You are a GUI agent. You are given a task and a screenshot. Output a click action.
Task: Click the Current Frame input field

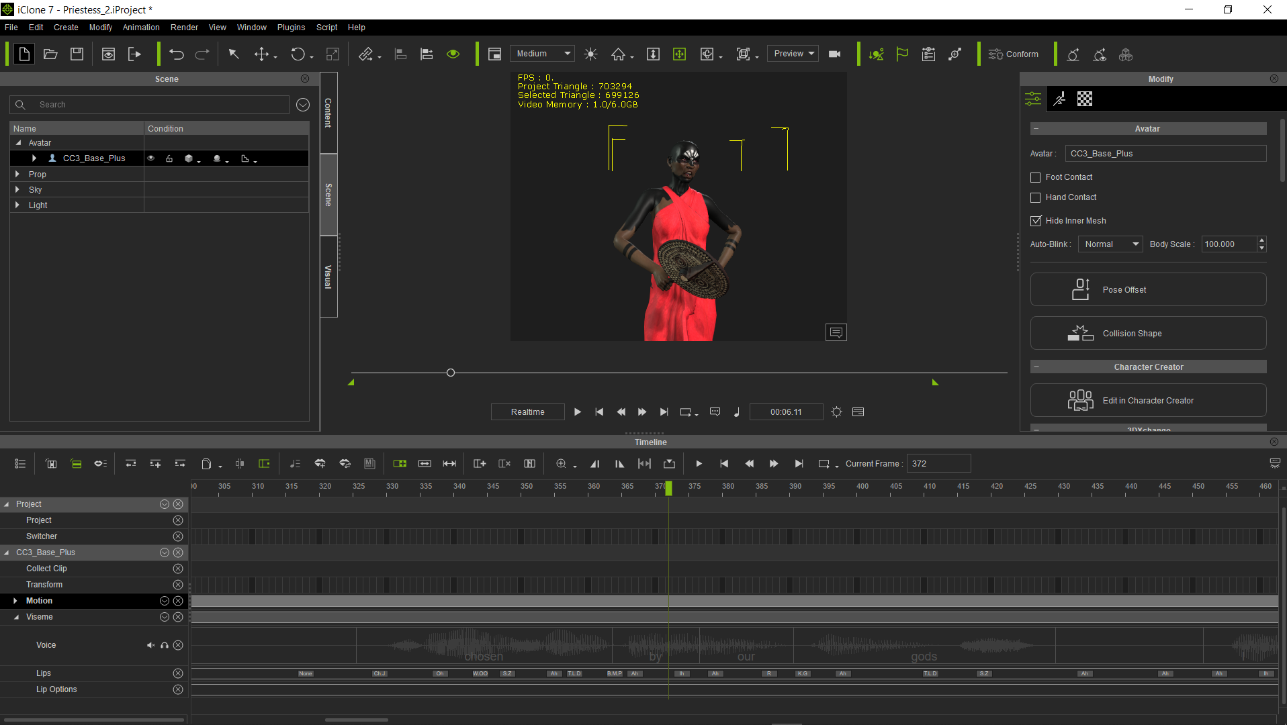938,464
